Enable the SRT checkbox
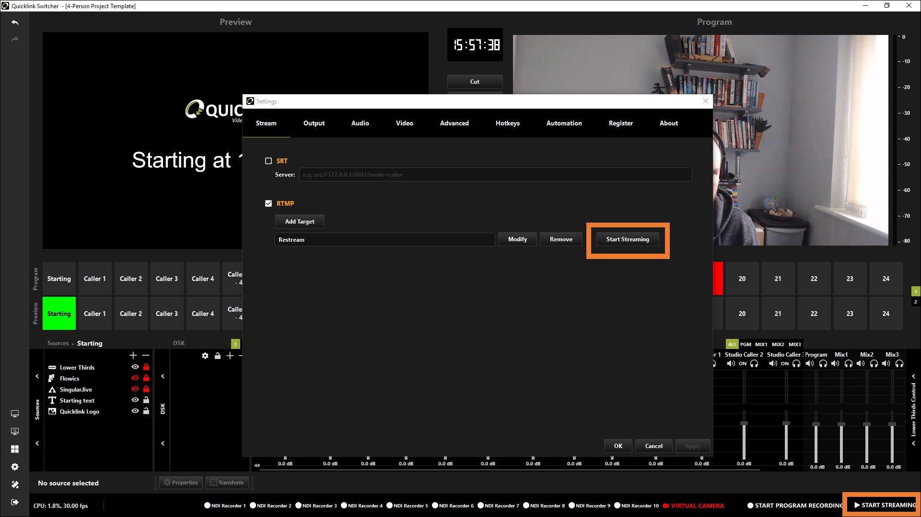 (x=268, y=161)
